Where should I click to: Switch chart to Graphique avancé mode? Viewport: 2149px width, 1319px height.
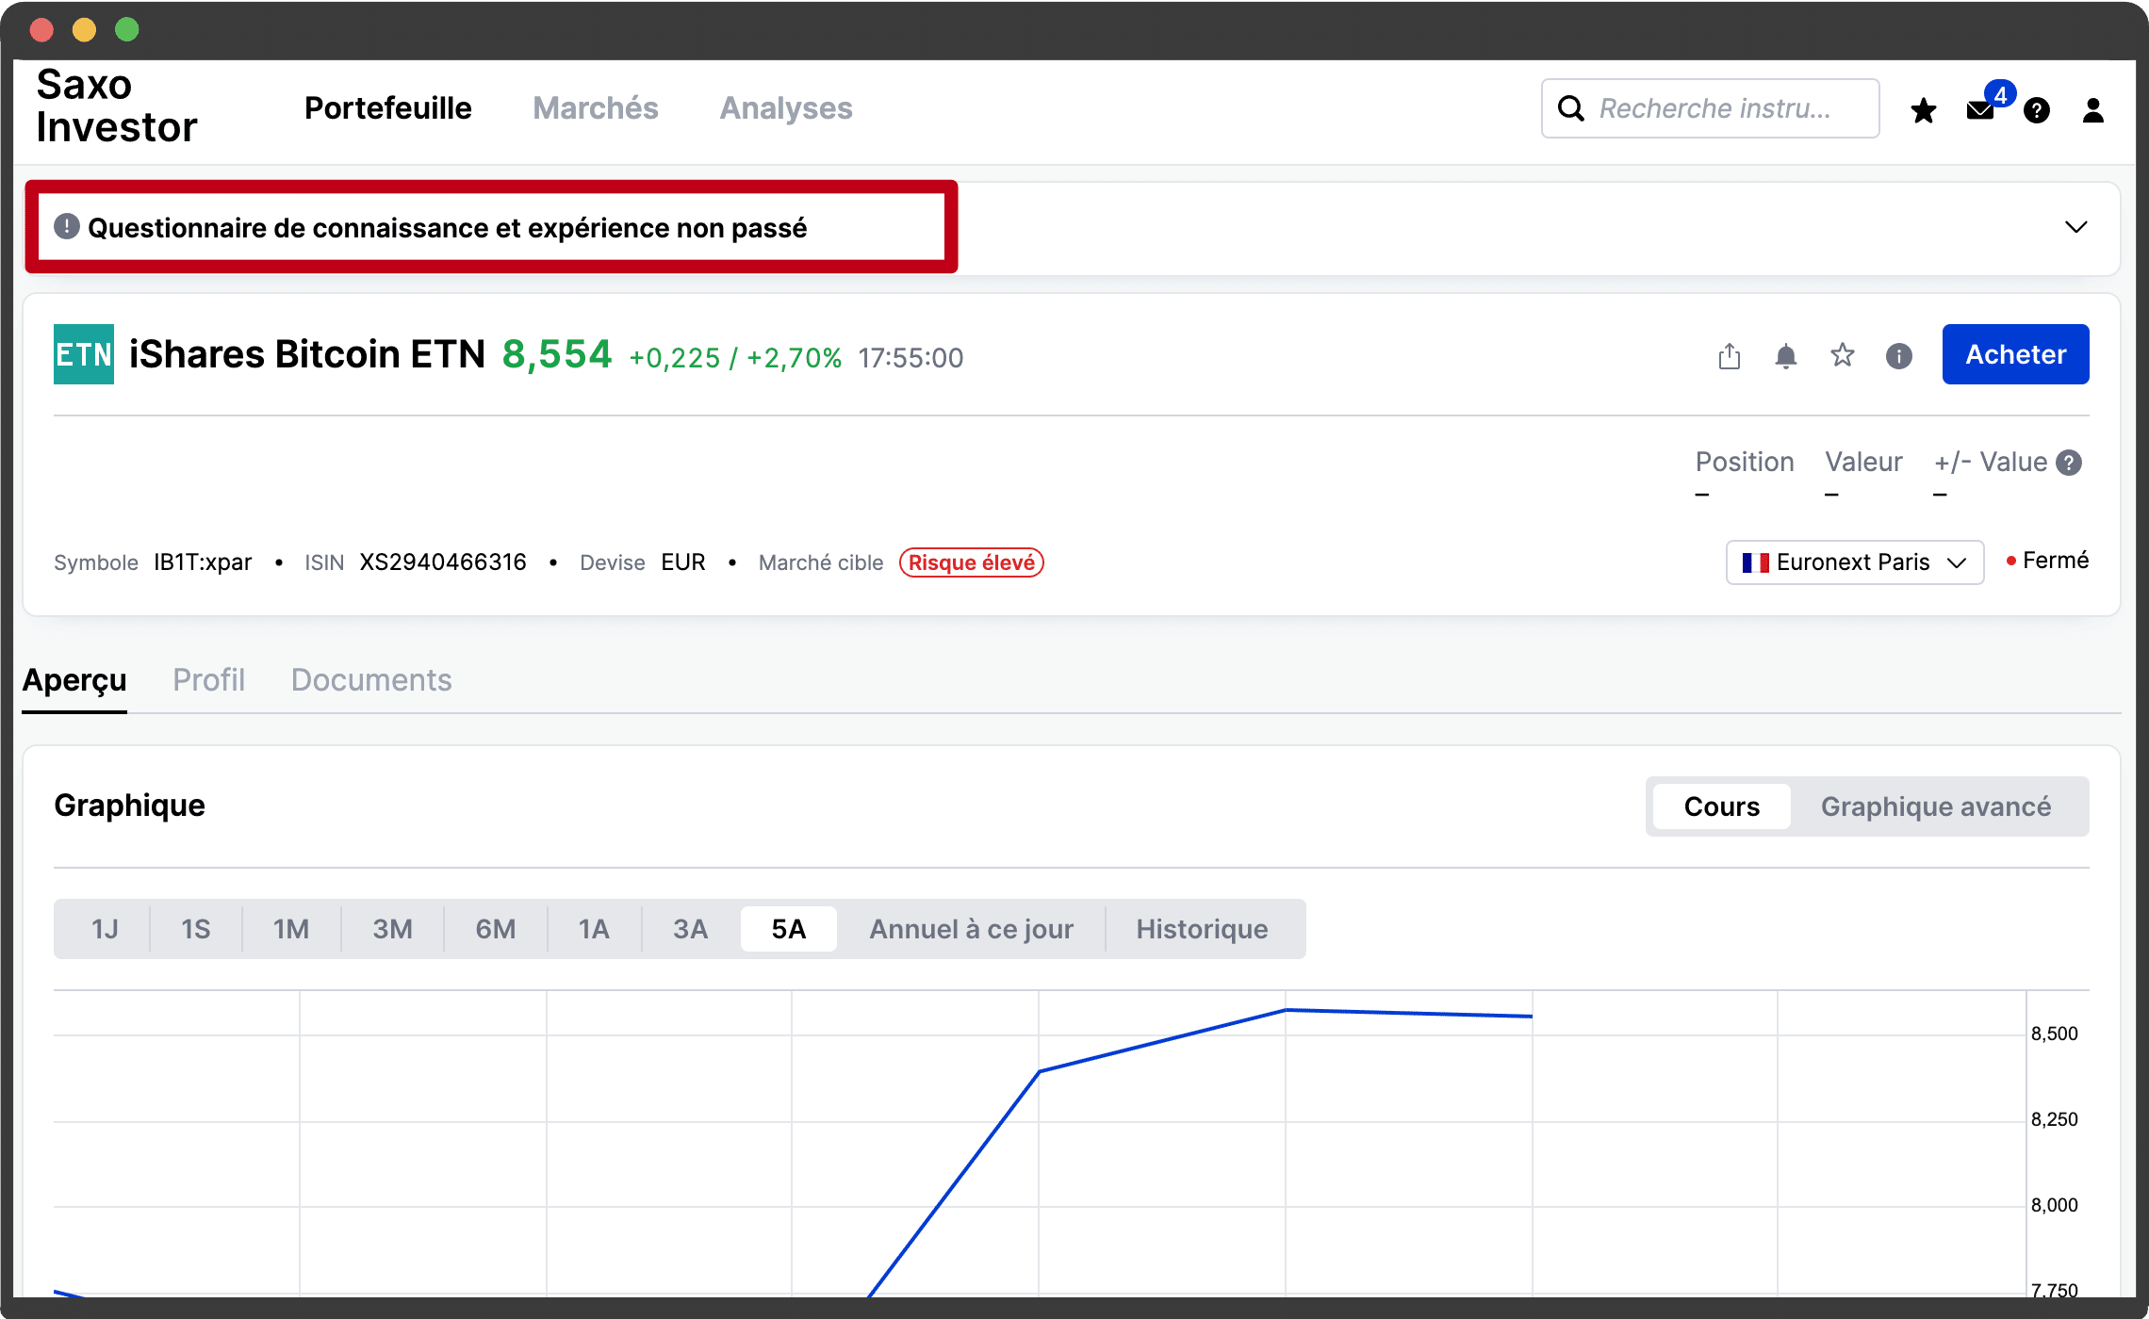pyautogui.click(x=1935, y=806)
